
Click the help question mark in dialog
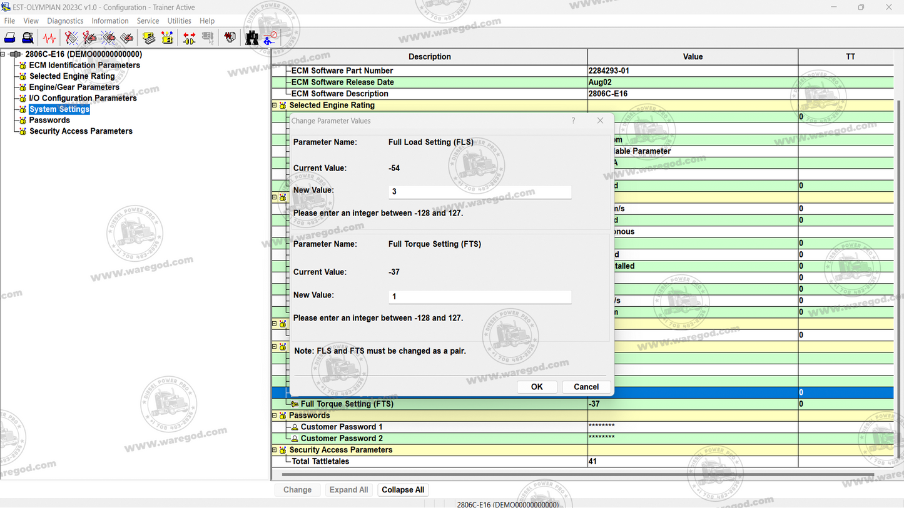[x=573, y=121]
